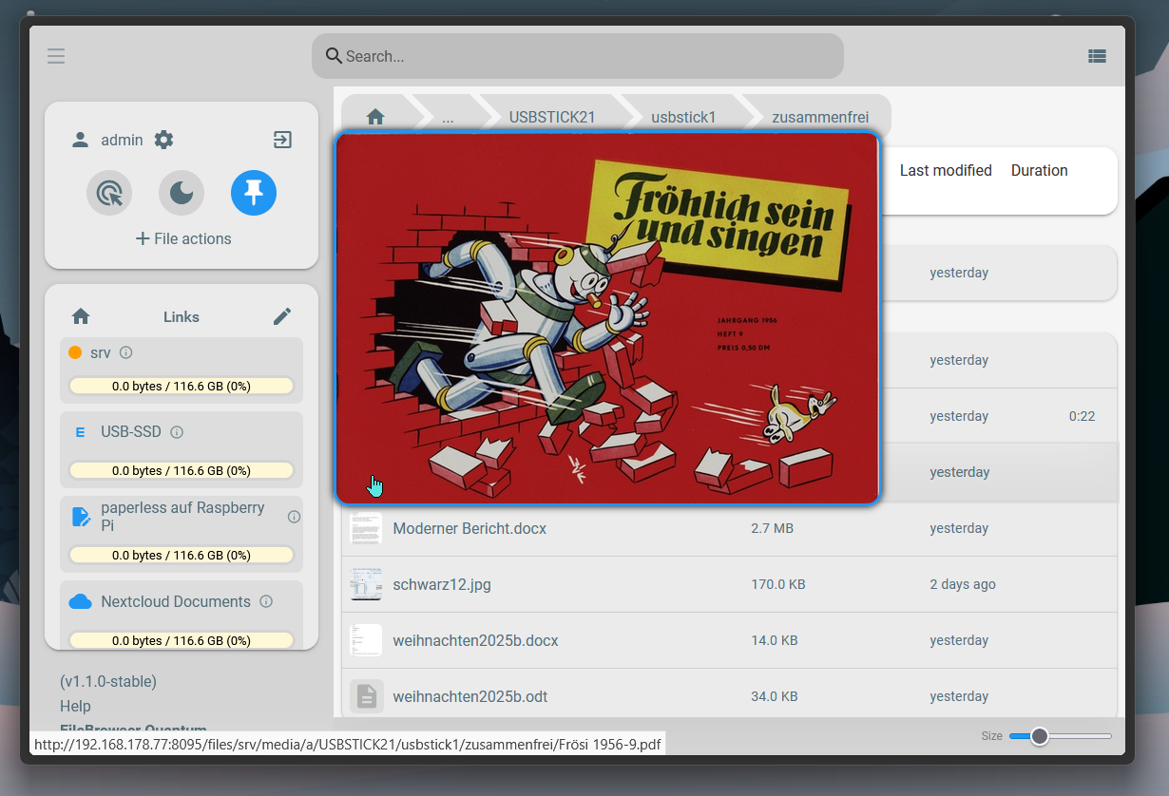Sort files by Last modified
Viewport: 1169px width, 796px height.
945,170
